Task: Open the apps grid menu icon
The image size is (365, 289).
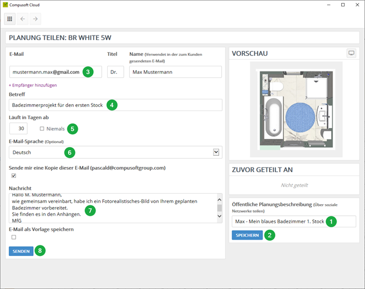Action: click(x=10, y=19)
